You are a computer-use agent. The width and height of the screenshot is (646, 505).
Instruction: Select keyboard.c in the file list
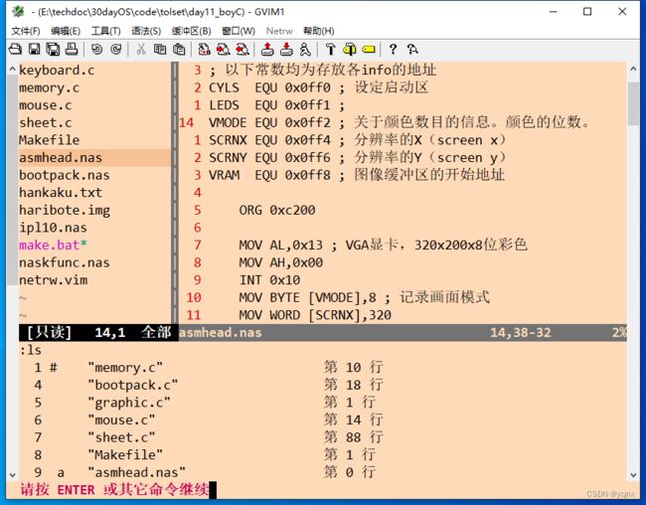(57, 70)
